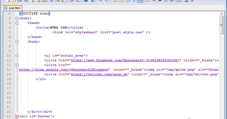Click the Cut scissors toolbar icon
This screenshot has width=227, height=119.
52,1
